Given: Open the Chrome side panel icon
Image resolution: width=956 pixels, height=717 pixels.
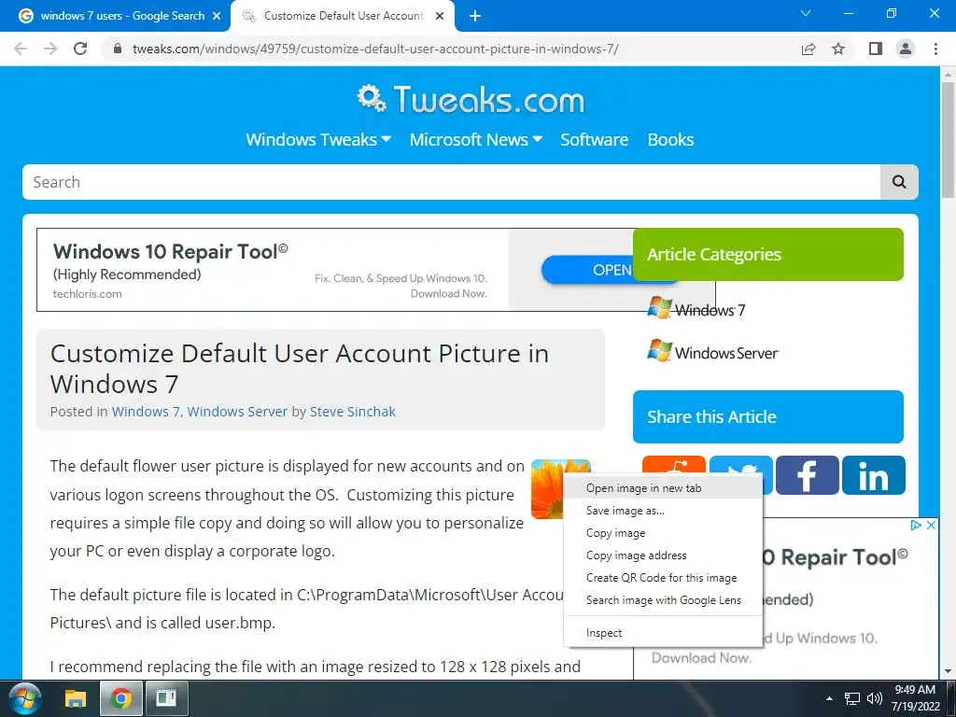Looking at the screenshot, I should click(876, 49).
